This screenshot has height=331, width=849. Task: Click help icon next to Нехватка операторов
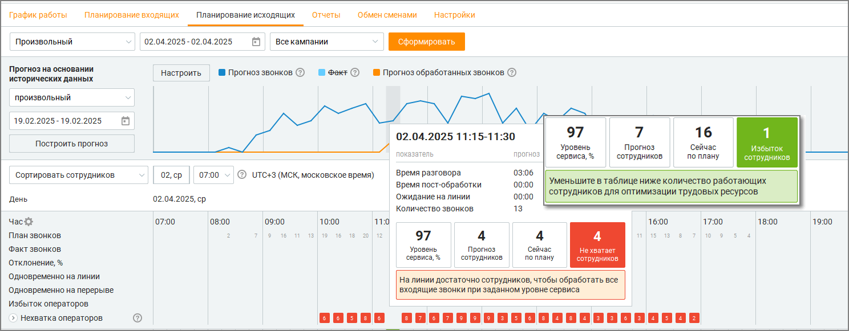click(138, 318)
